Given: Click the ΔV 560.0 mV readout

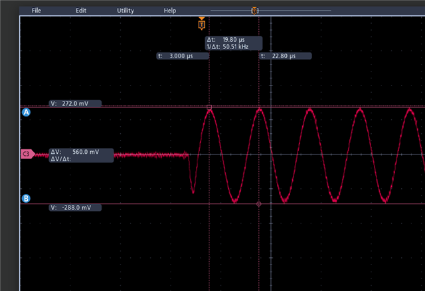Looking at the screenshot, I should click(x=75, y=152).
